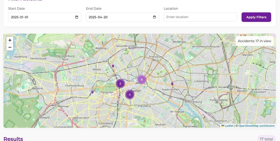Click the accident pin near Friedrichshain
The width and height of the screenshot is (280, 141).
(x=172, y=84)
